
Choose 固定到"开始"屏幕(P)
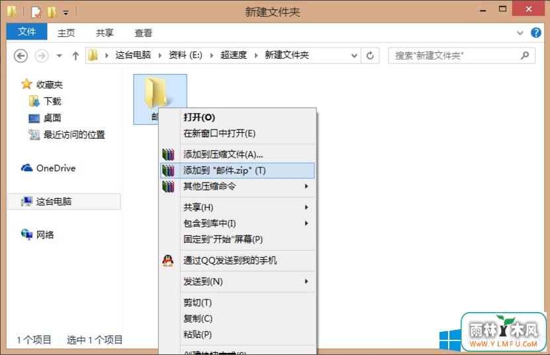point(238,239)
